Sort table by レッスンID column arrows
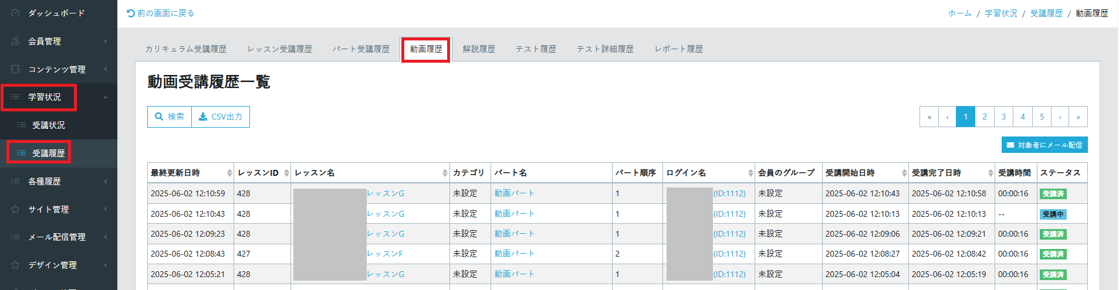The image size is (1119, 290). pos(286,173)
